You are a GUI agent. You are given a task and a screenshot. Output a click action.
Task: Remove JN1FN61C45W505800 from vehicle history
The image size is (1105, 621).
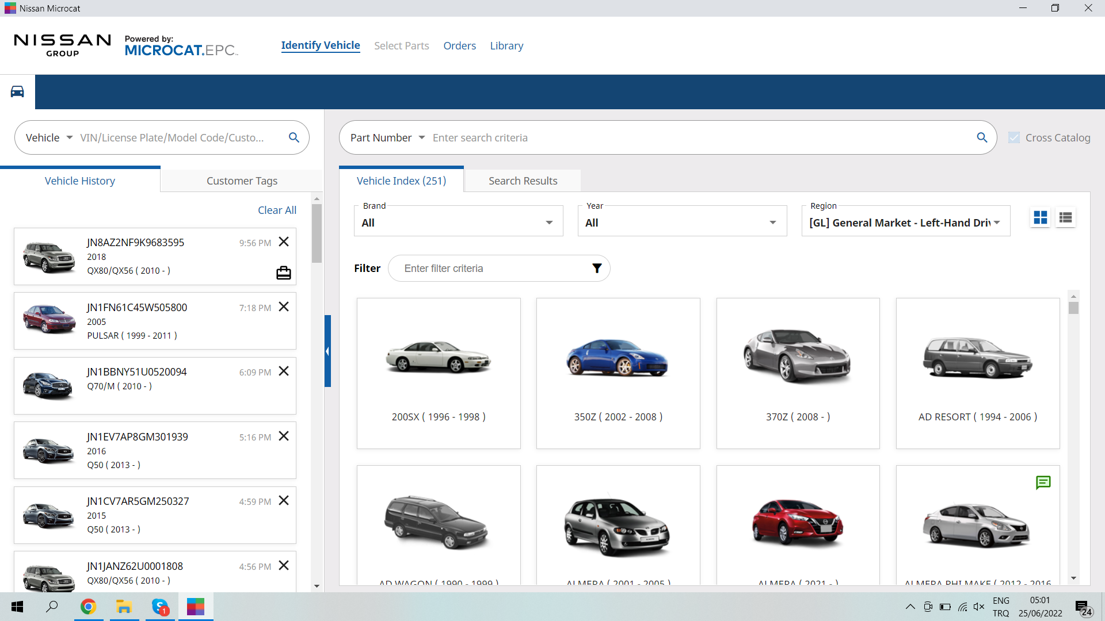pos(284,307)
